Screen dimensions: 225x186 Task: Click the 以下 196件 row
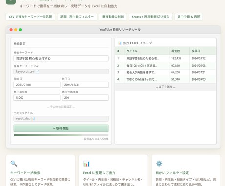(166, 87)
